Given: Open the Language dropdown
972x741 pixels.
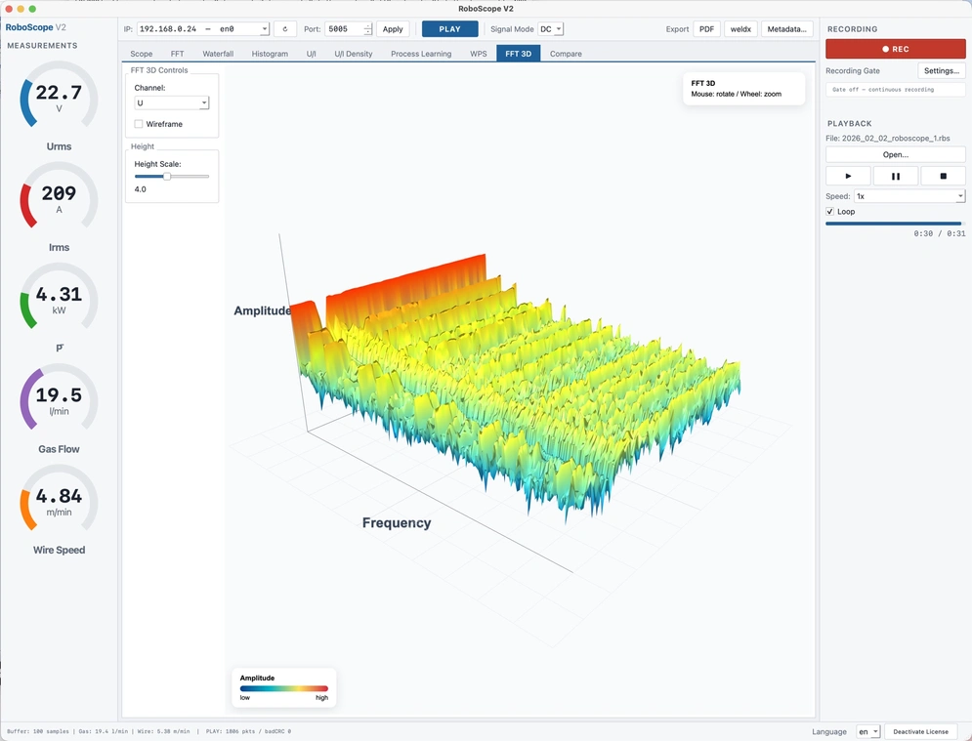Looking at the screenshot, I should [867, 731].
